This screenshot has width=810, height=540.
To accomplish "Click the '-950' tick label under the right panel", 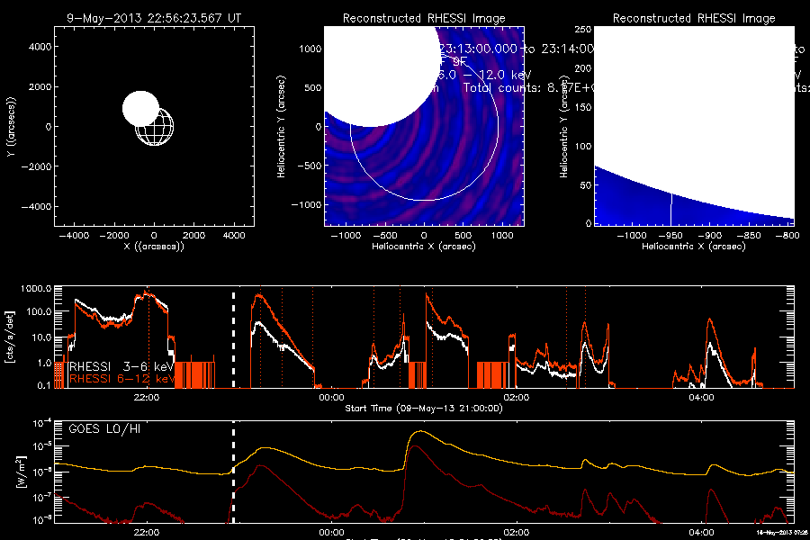I will pyautogui.click(x=671, y=236).
